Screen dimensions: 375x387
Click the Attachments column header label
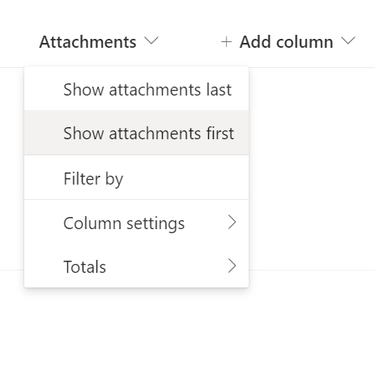tap(87, 42)
